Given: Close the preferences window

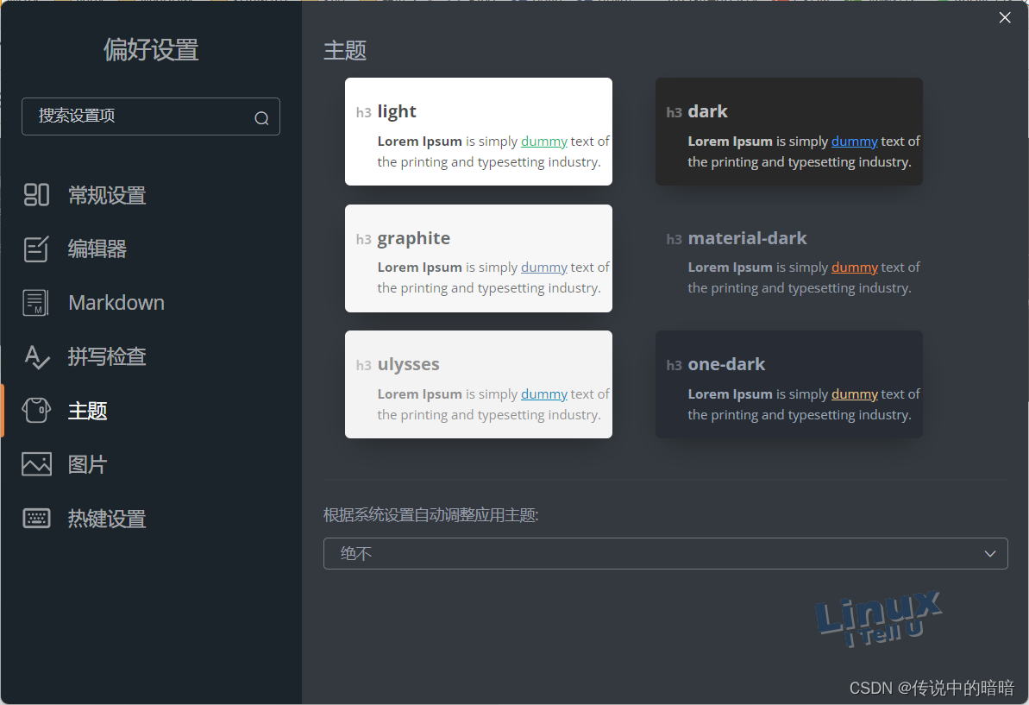Looking at the screenshot, I should tap(1005, 18).
